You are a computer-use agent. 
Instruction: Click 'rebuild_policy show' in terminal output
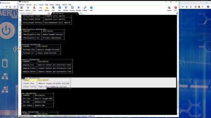click(x=32, y=34)
